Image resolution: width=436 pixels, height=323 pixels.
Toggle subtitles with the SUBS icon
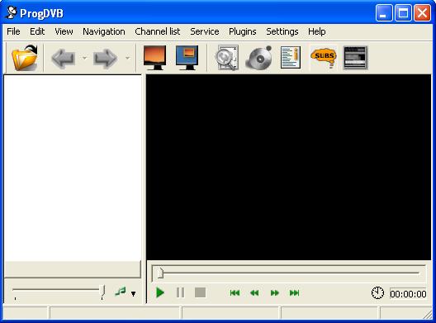(324, 58)
